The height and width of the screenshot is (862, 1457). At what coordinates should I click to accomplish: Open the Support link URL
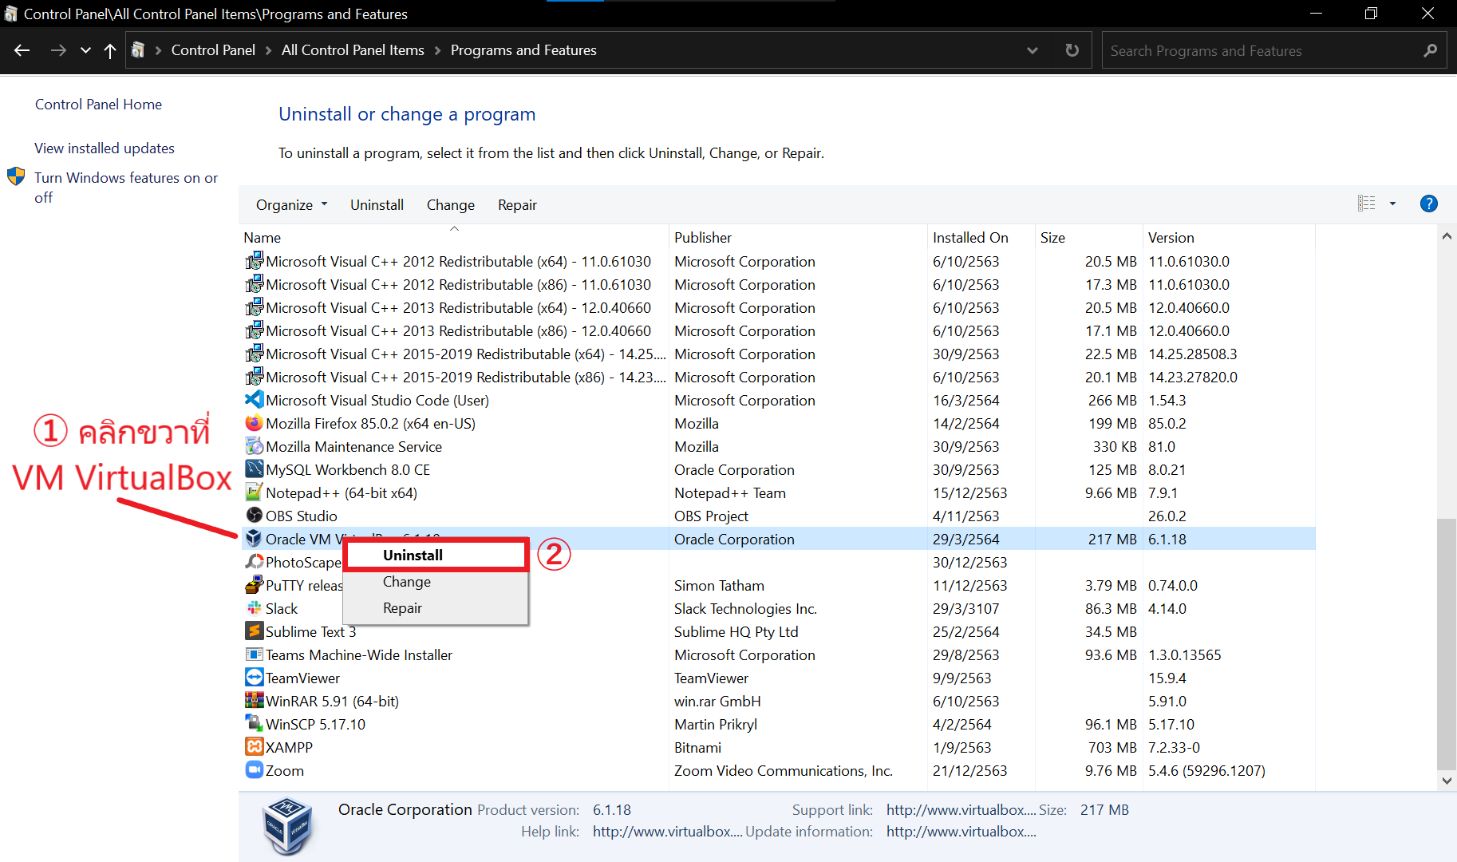point(961,810)
